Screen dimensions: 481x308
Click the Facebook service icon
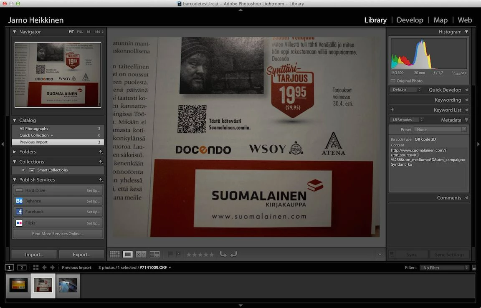click(19, 212)
